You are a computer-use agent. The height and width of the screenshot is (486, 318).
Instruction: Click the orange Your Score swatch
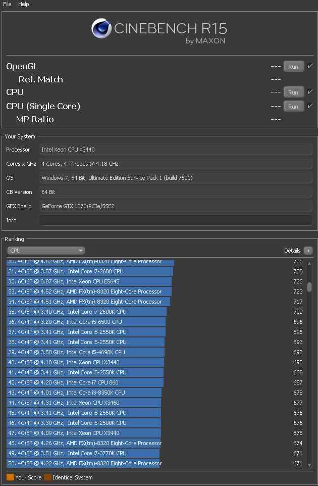click(x=10, y=477)
